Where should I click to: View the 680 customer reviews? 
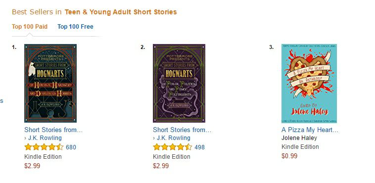71,147
